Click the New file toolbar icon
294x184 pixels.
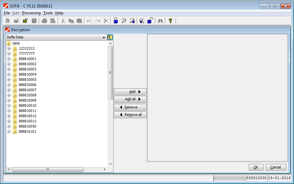point(7,21)
